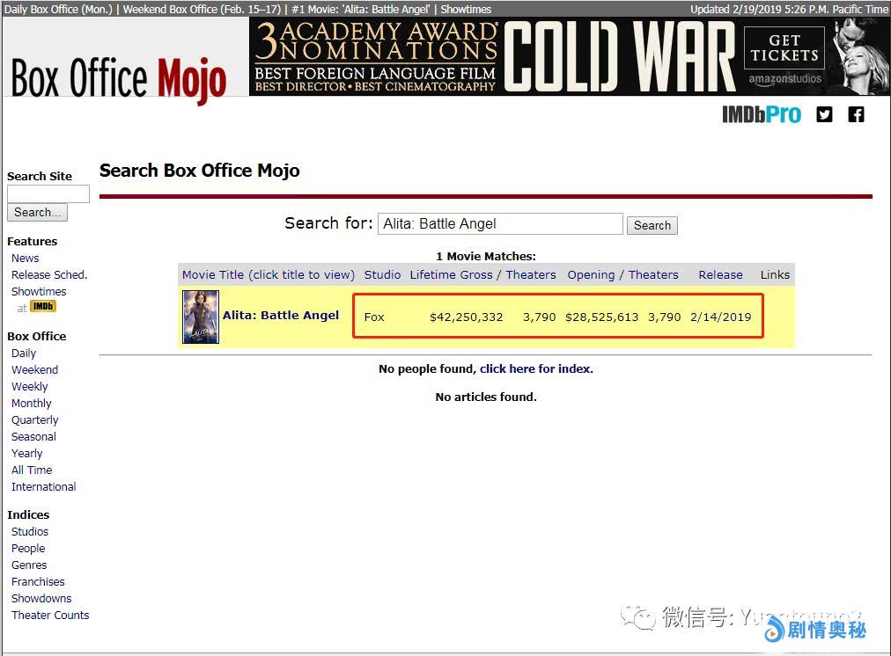Open the Alita: Battle Angel title link

pyautogui.click(x=281, y=316)
